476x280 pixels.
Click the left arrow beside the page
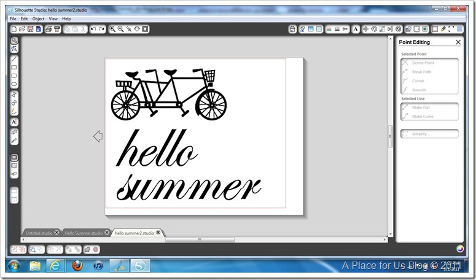(x=98, y=136)
